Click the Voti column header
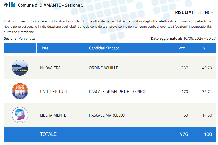The width and height of the screenshot is (218, 145). 182,48
